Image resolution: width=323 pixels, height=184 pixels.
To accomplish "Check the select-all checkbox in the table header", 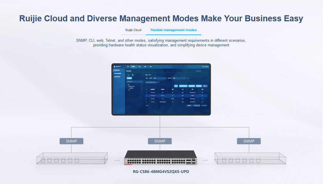I will (x=146, y=89).
